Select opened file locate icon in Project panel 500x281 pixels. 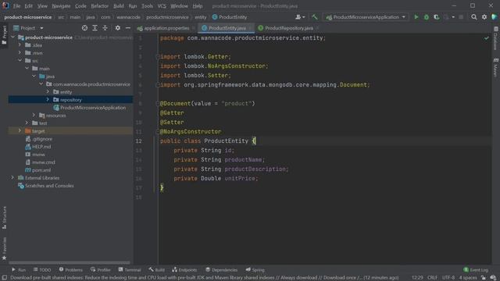[84, 28]
